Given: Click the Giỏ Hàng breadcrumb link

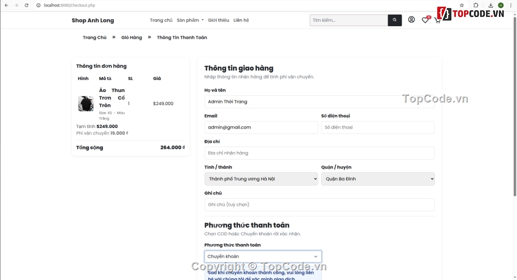Looking at the screenshot, I should coord(132,37).
